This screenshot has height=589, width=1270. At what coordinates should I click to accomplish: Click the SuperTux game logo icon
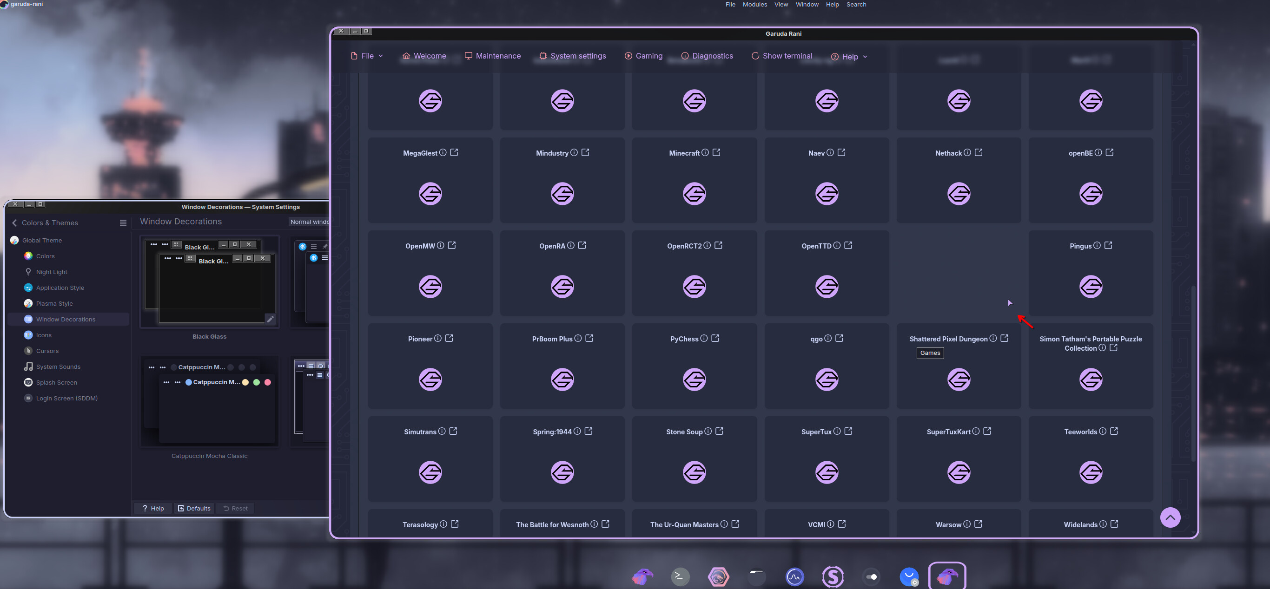click(x=827, y=472)
